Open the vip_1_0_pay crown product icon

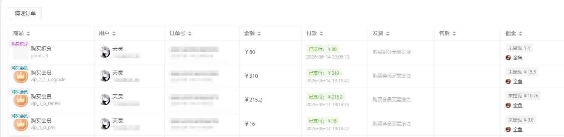tap(21, 124)
